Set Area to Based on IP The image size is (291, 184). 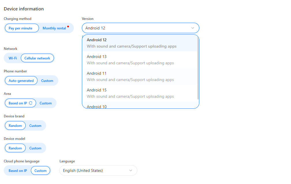coord(18,103)
